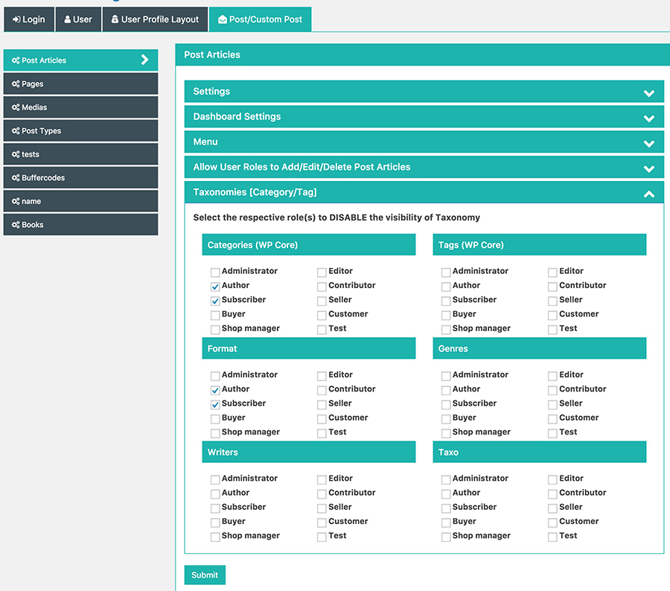Click the gears icon beside Post Types
Screen dimensions: 670x591
(x=16, y=131)
